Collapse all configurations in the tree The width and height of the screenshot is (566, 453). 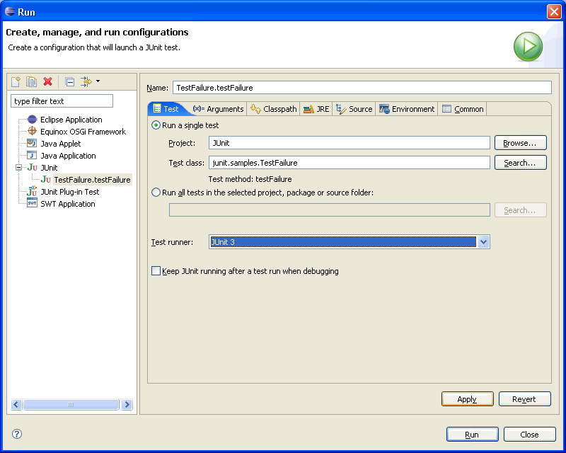(x=69, y=82)
